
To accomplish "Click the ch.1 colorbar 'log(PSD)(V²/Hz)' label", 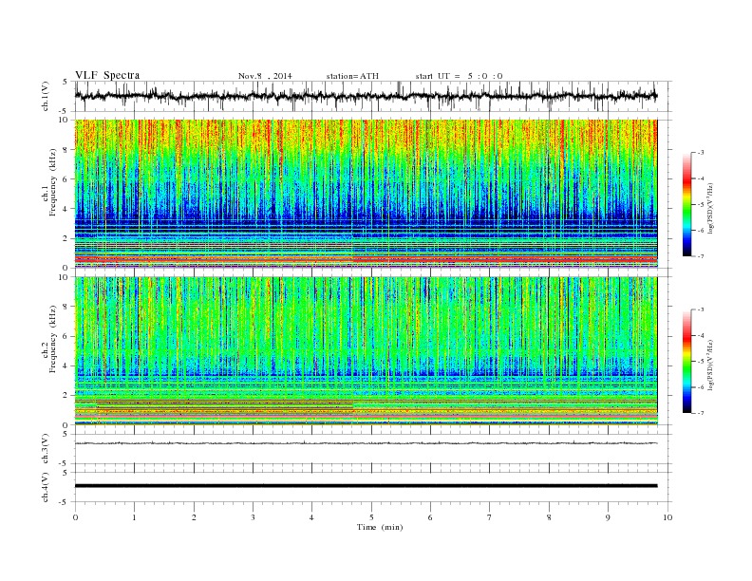I will coord(710,208).
